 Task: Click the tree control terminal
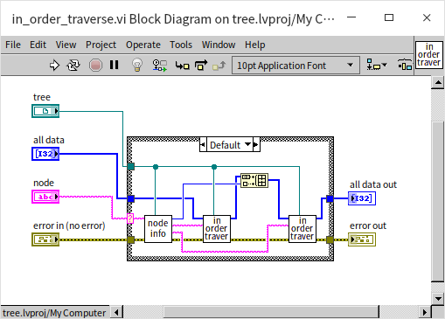pos(45,111)
